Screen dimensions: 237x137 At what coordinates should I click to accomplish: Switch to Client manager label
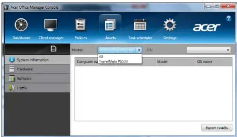click(51, 38)
